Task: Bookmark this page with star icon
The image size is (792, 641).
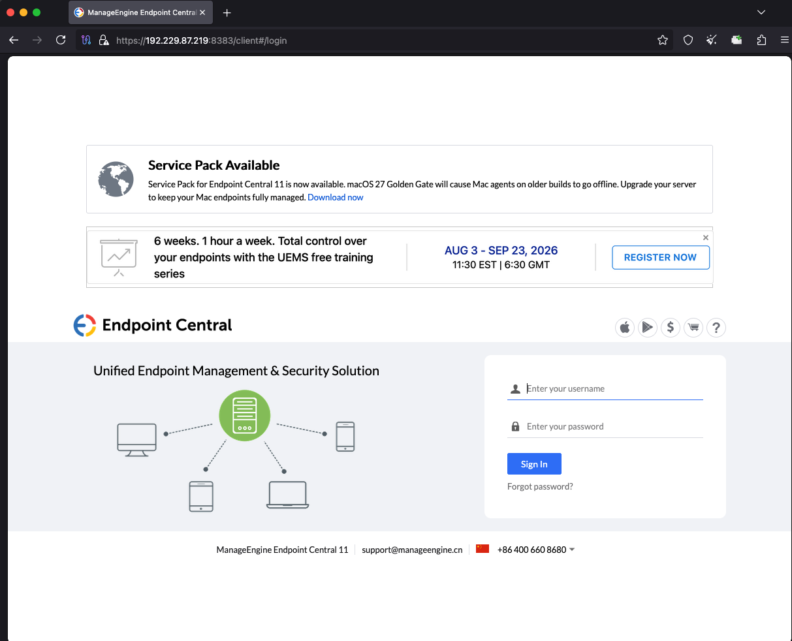Action: 663,40
